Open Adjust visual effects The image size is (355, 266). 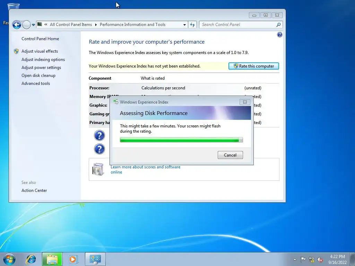pyautogui.click(x=40, y=51)
